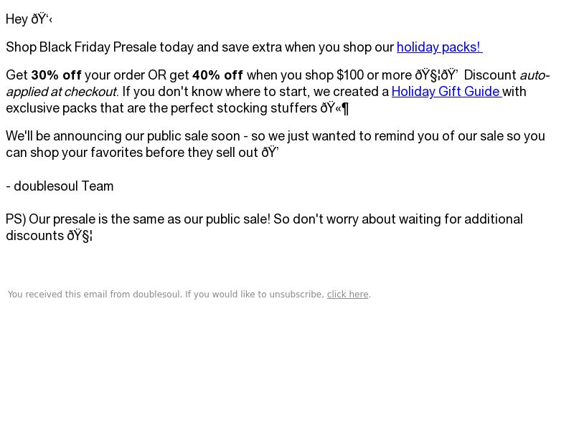Image resolution: width=574 pixels, height=430 pixels.
Task: Click the garbled emoji before 'Discount'
Action: coord(436,75)
